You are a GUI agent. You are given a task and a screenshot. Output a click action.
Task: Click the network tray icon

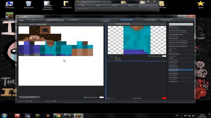pyautogui.click(x=190, y=116)
